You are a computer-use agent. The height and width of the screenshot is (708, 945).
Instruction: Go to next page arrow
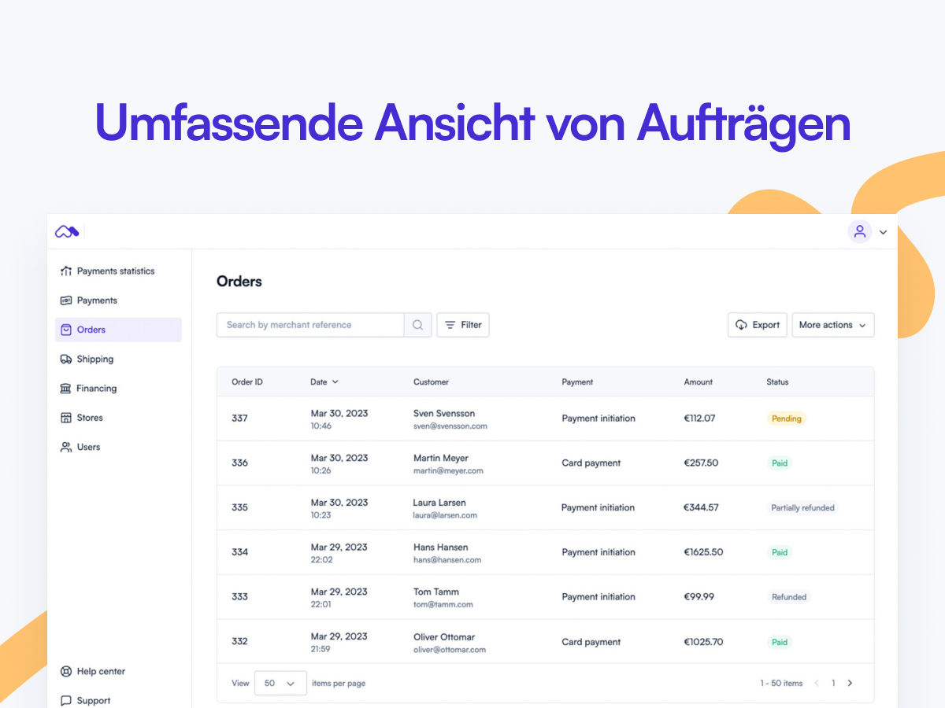tap(850, 683)
